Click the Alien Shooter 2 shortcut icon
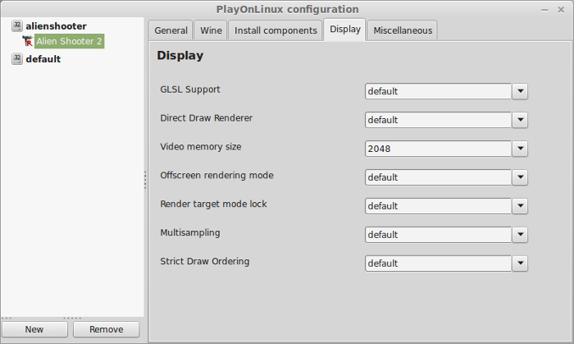Screen dimensions: 574x344 coord(27,41)
